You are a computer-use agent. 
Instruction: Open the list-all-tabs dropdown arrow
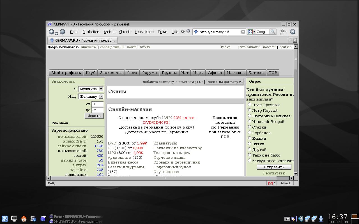point(290,40)
